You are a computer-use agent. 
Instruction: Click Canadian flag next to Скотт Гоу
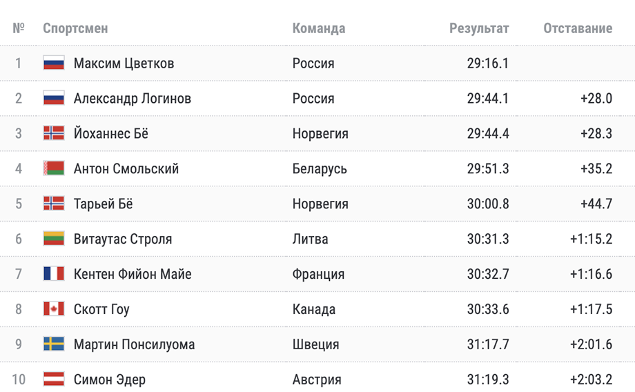point(54,309)
